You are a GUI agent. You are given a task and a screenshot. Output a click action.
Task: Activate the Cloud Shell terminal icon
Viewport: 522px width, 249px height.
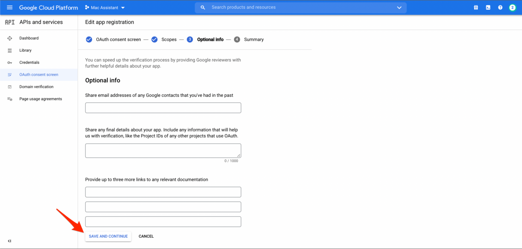point(488,7)
